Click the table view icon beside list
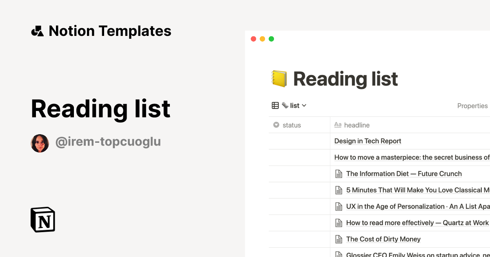The width and height of the screenshot is (490, 257). 275,106
